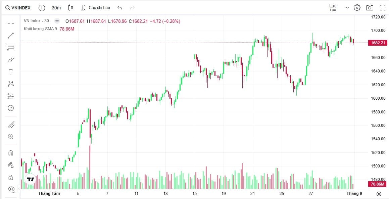The image size is (389, 199).
Task: Click the zoom in magnifier tool
Action: click(x=11, y=137)
